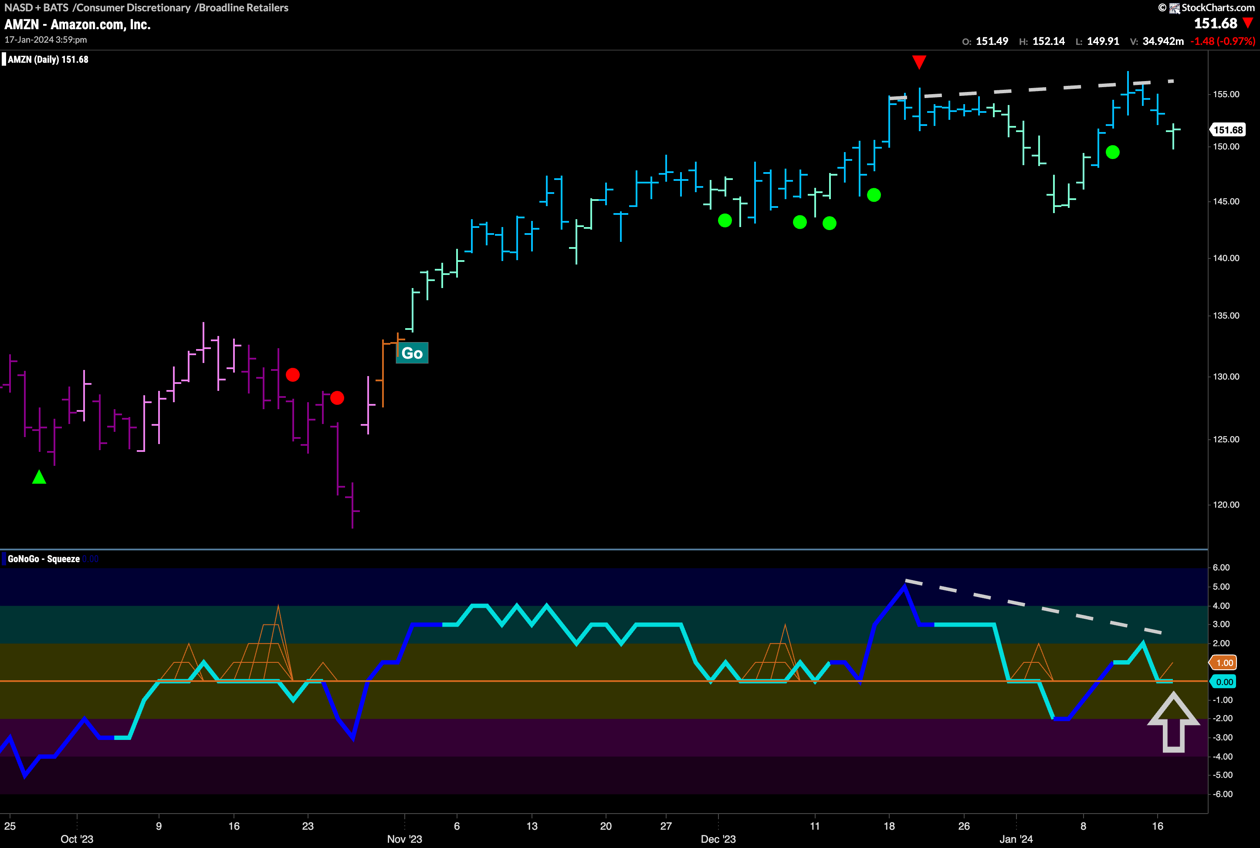Click the 135.00 price axis label

pyautogui.click(x=1226, y=316)
